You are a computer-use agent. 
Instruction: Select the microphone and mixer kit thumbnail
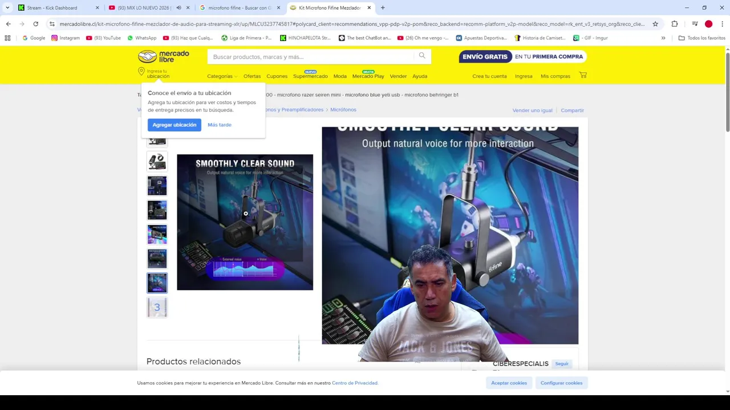157,161
